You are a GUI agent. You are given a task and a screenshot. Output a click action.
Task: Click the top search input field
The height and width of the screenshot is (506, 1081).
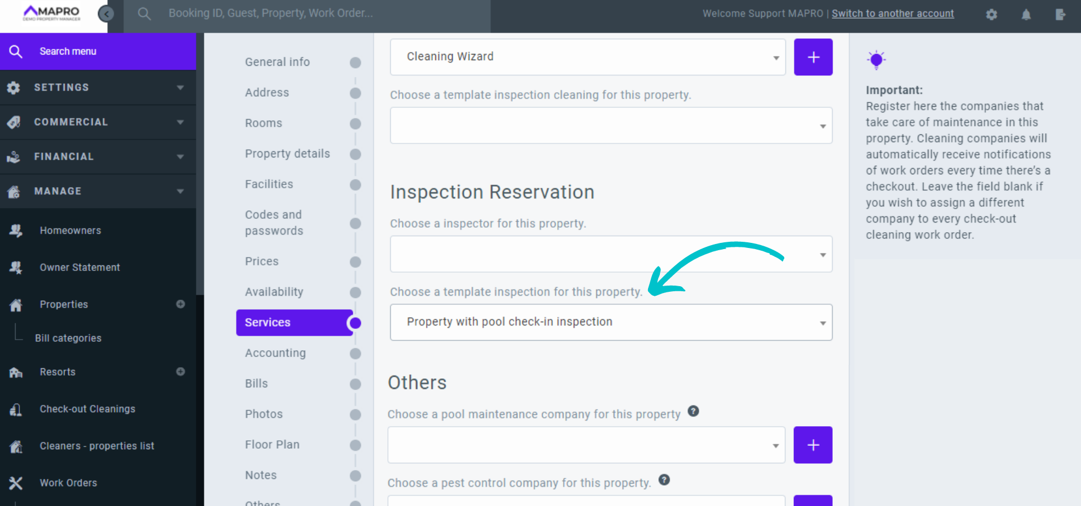point(315,13)
